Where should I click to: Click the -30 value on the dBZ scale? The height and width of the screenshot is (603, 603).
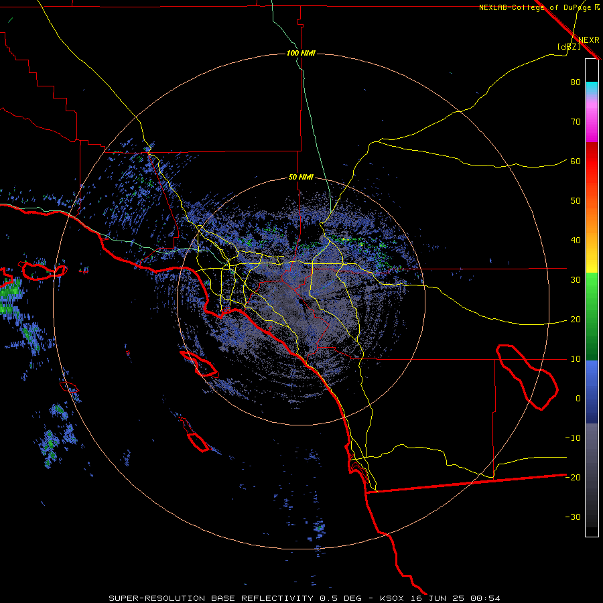pyautogui.click(x=573, y=517)
